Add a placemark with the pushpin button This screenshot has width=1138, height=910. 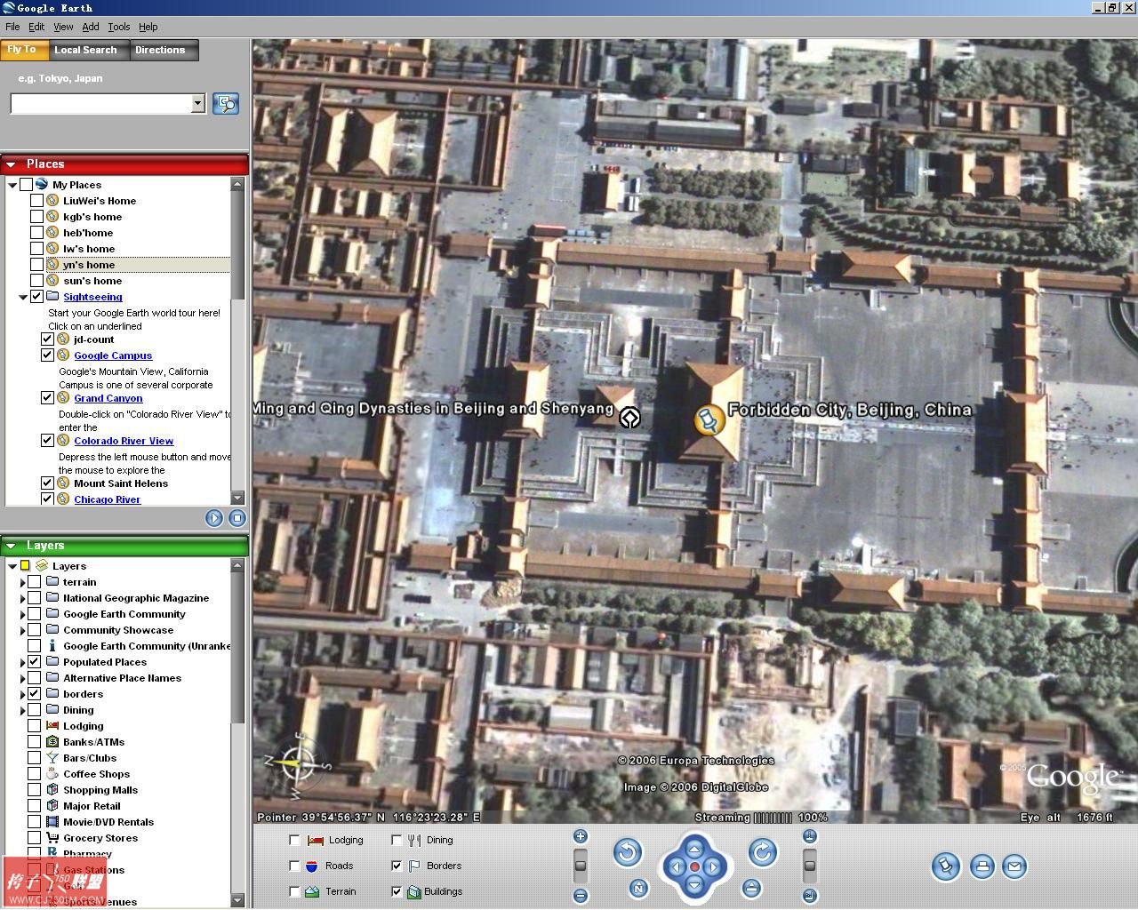coord(947,866)
